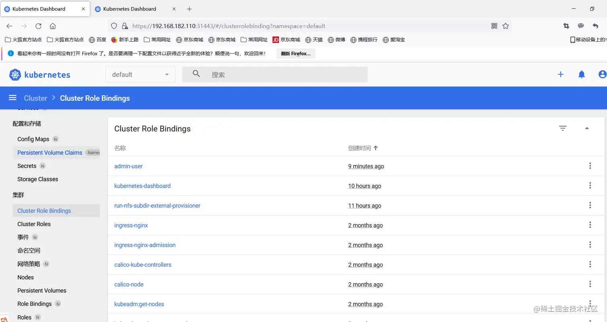Click the filter icon in Cluster Role Bindings
Screen dimensions: 607x322
click(563, 128)
